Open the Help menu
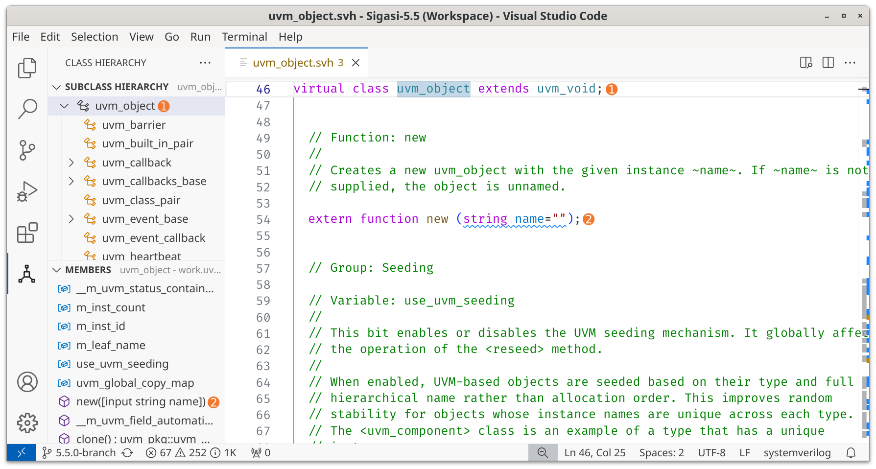 [x=290, y=37]
